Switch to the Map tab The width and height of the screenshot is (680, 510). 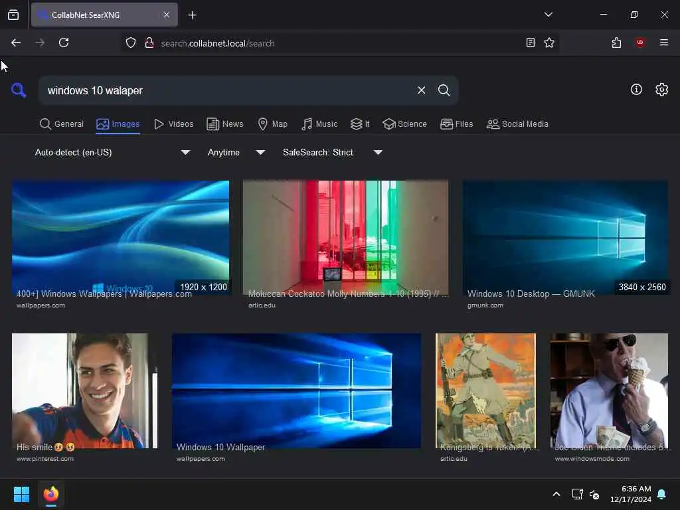pyautogui.click(x=273, y=124)
